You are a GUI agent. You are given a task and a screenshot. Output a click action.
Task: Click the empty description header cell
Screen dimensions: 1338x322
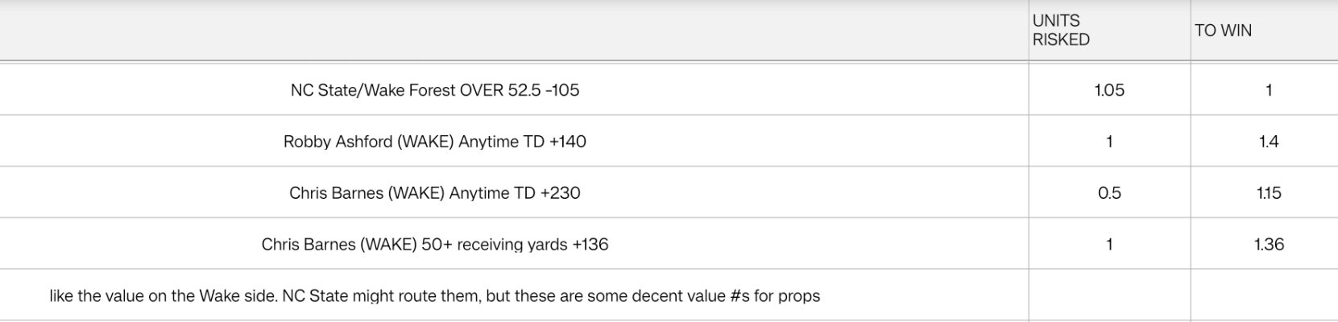point(514,31)
